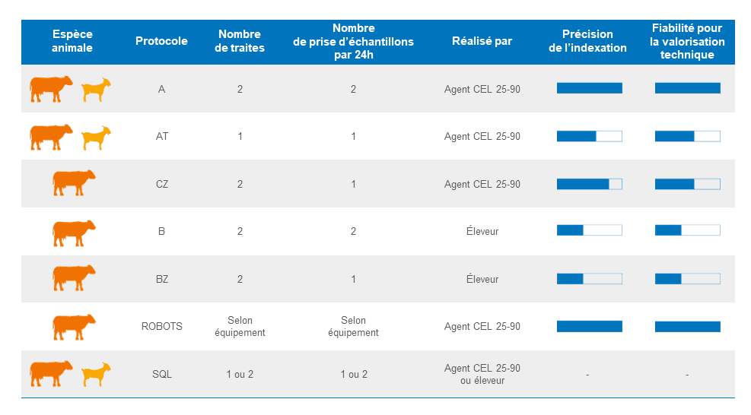Click the cow icon in the SQL row

[51, 374]
